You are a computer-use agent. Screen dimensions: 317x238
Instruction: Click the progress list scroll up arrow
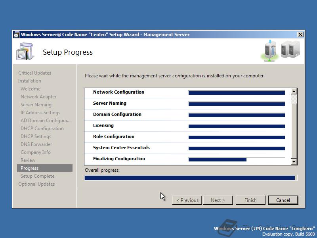(294, 91)
